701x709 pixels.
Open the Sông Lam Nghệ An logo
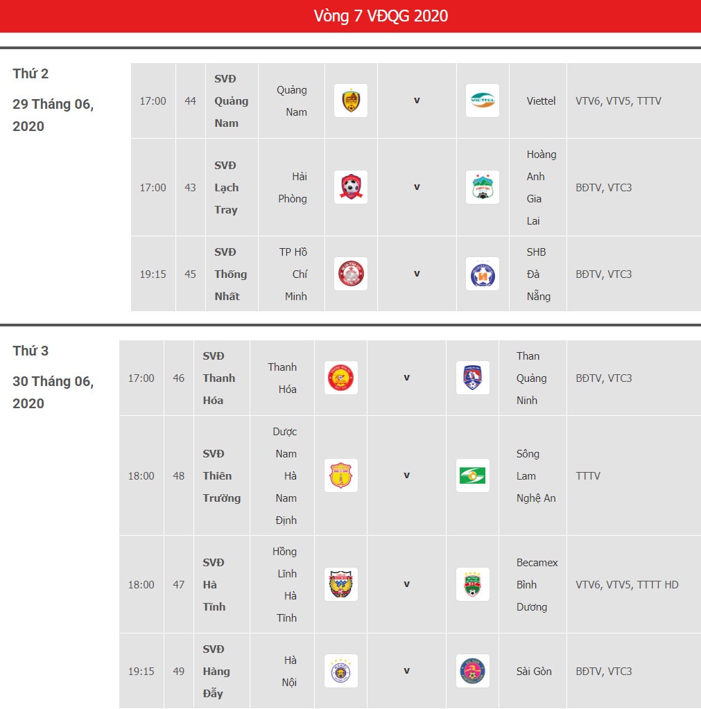pos(473,475)
